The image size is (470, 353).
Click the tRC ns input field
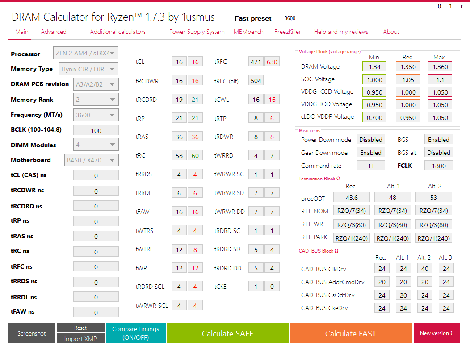point(96,252)
